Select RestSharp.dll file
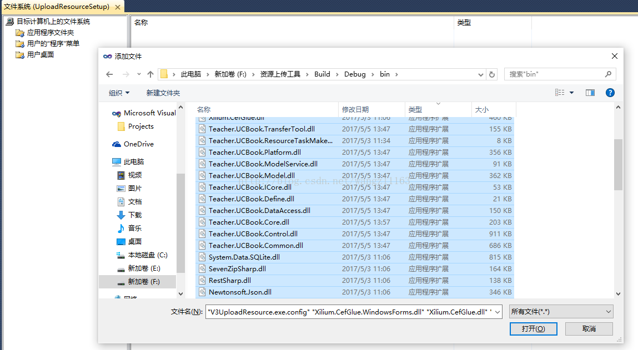 (x=354, y=281)
